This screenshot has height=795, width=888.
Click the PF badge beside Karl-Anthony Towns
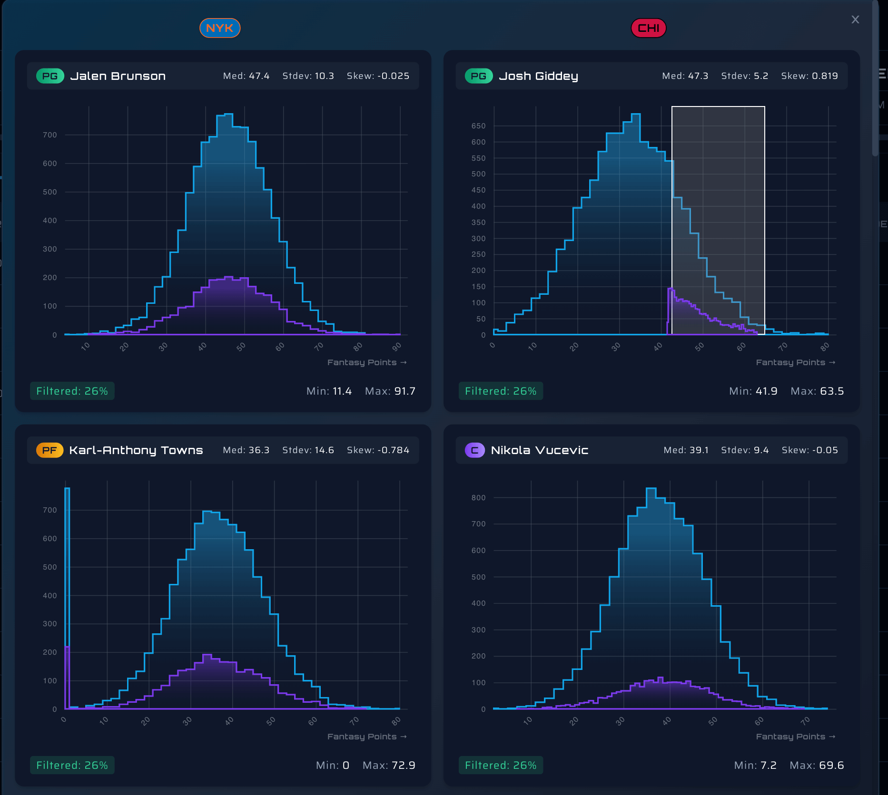49,450
